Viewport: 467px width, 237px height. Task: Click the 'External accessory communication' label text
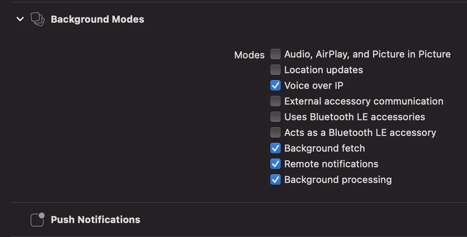pos(363,101)
